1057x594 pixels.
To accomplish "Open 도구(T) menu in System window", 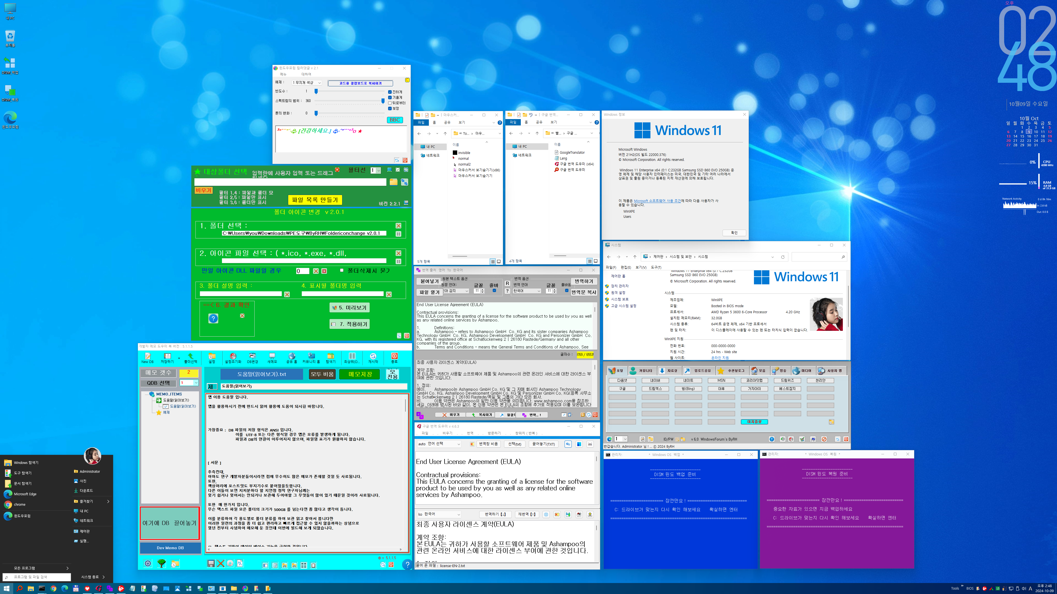I will pyautogui.click(x=656, y=267).
